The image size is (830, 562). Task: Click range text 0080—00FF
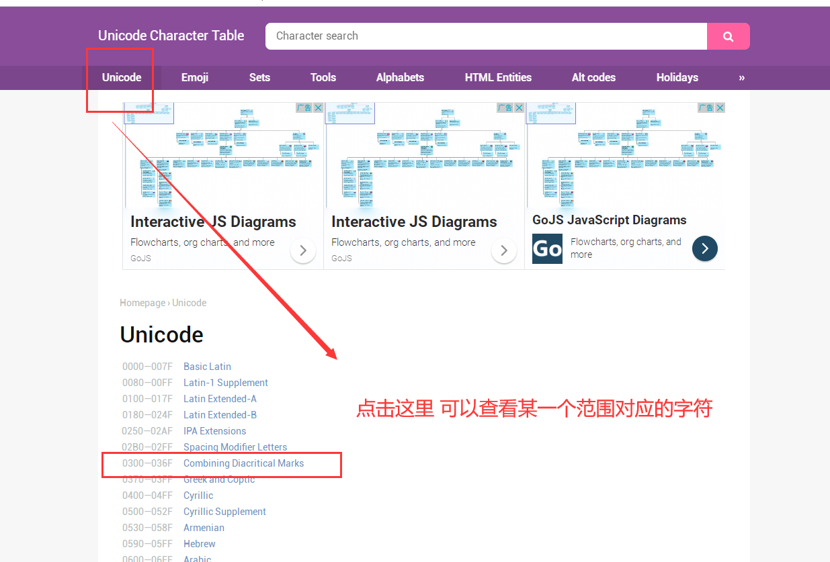[x=147, y=383]
